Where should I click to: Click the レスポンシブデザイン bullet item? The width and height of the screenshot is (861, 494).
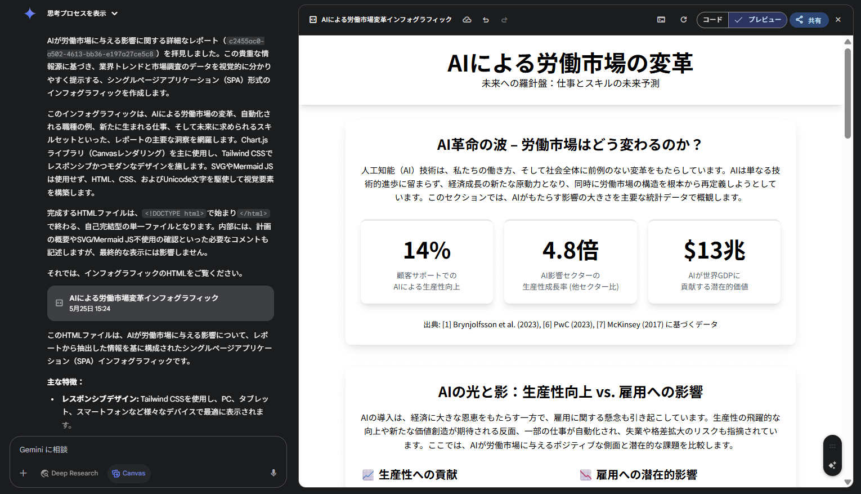165,412
